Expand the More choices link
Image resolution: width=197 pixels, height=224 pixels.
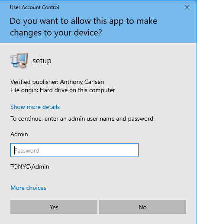pos(28,188)
